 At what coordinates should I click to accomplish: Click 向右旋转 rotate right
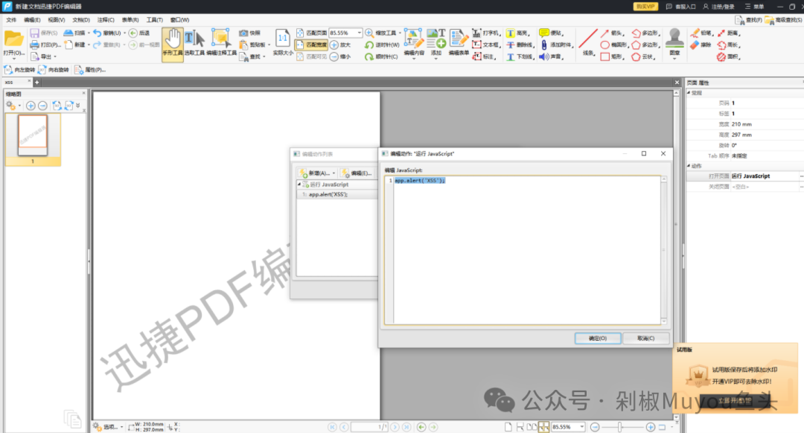pyautogui.click(x=54, y=70)
